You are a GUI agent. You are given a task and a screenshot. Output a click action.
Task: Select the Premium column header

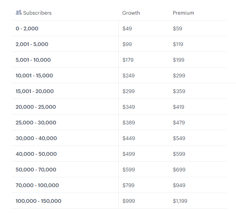click(183, 13)
